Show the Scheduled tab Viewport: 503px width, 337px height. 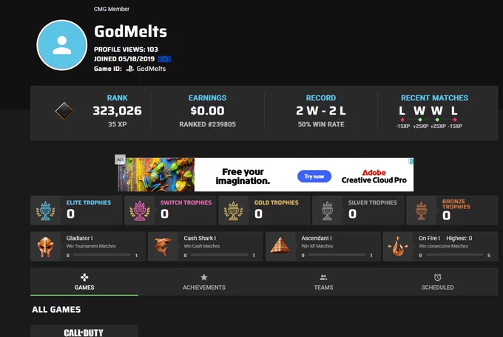[x=438, y=282]
